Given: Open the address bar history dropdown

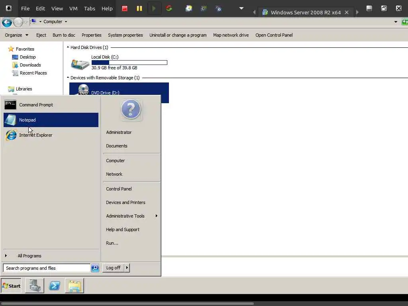Looking at the screenshot, I should click(396, 22).
